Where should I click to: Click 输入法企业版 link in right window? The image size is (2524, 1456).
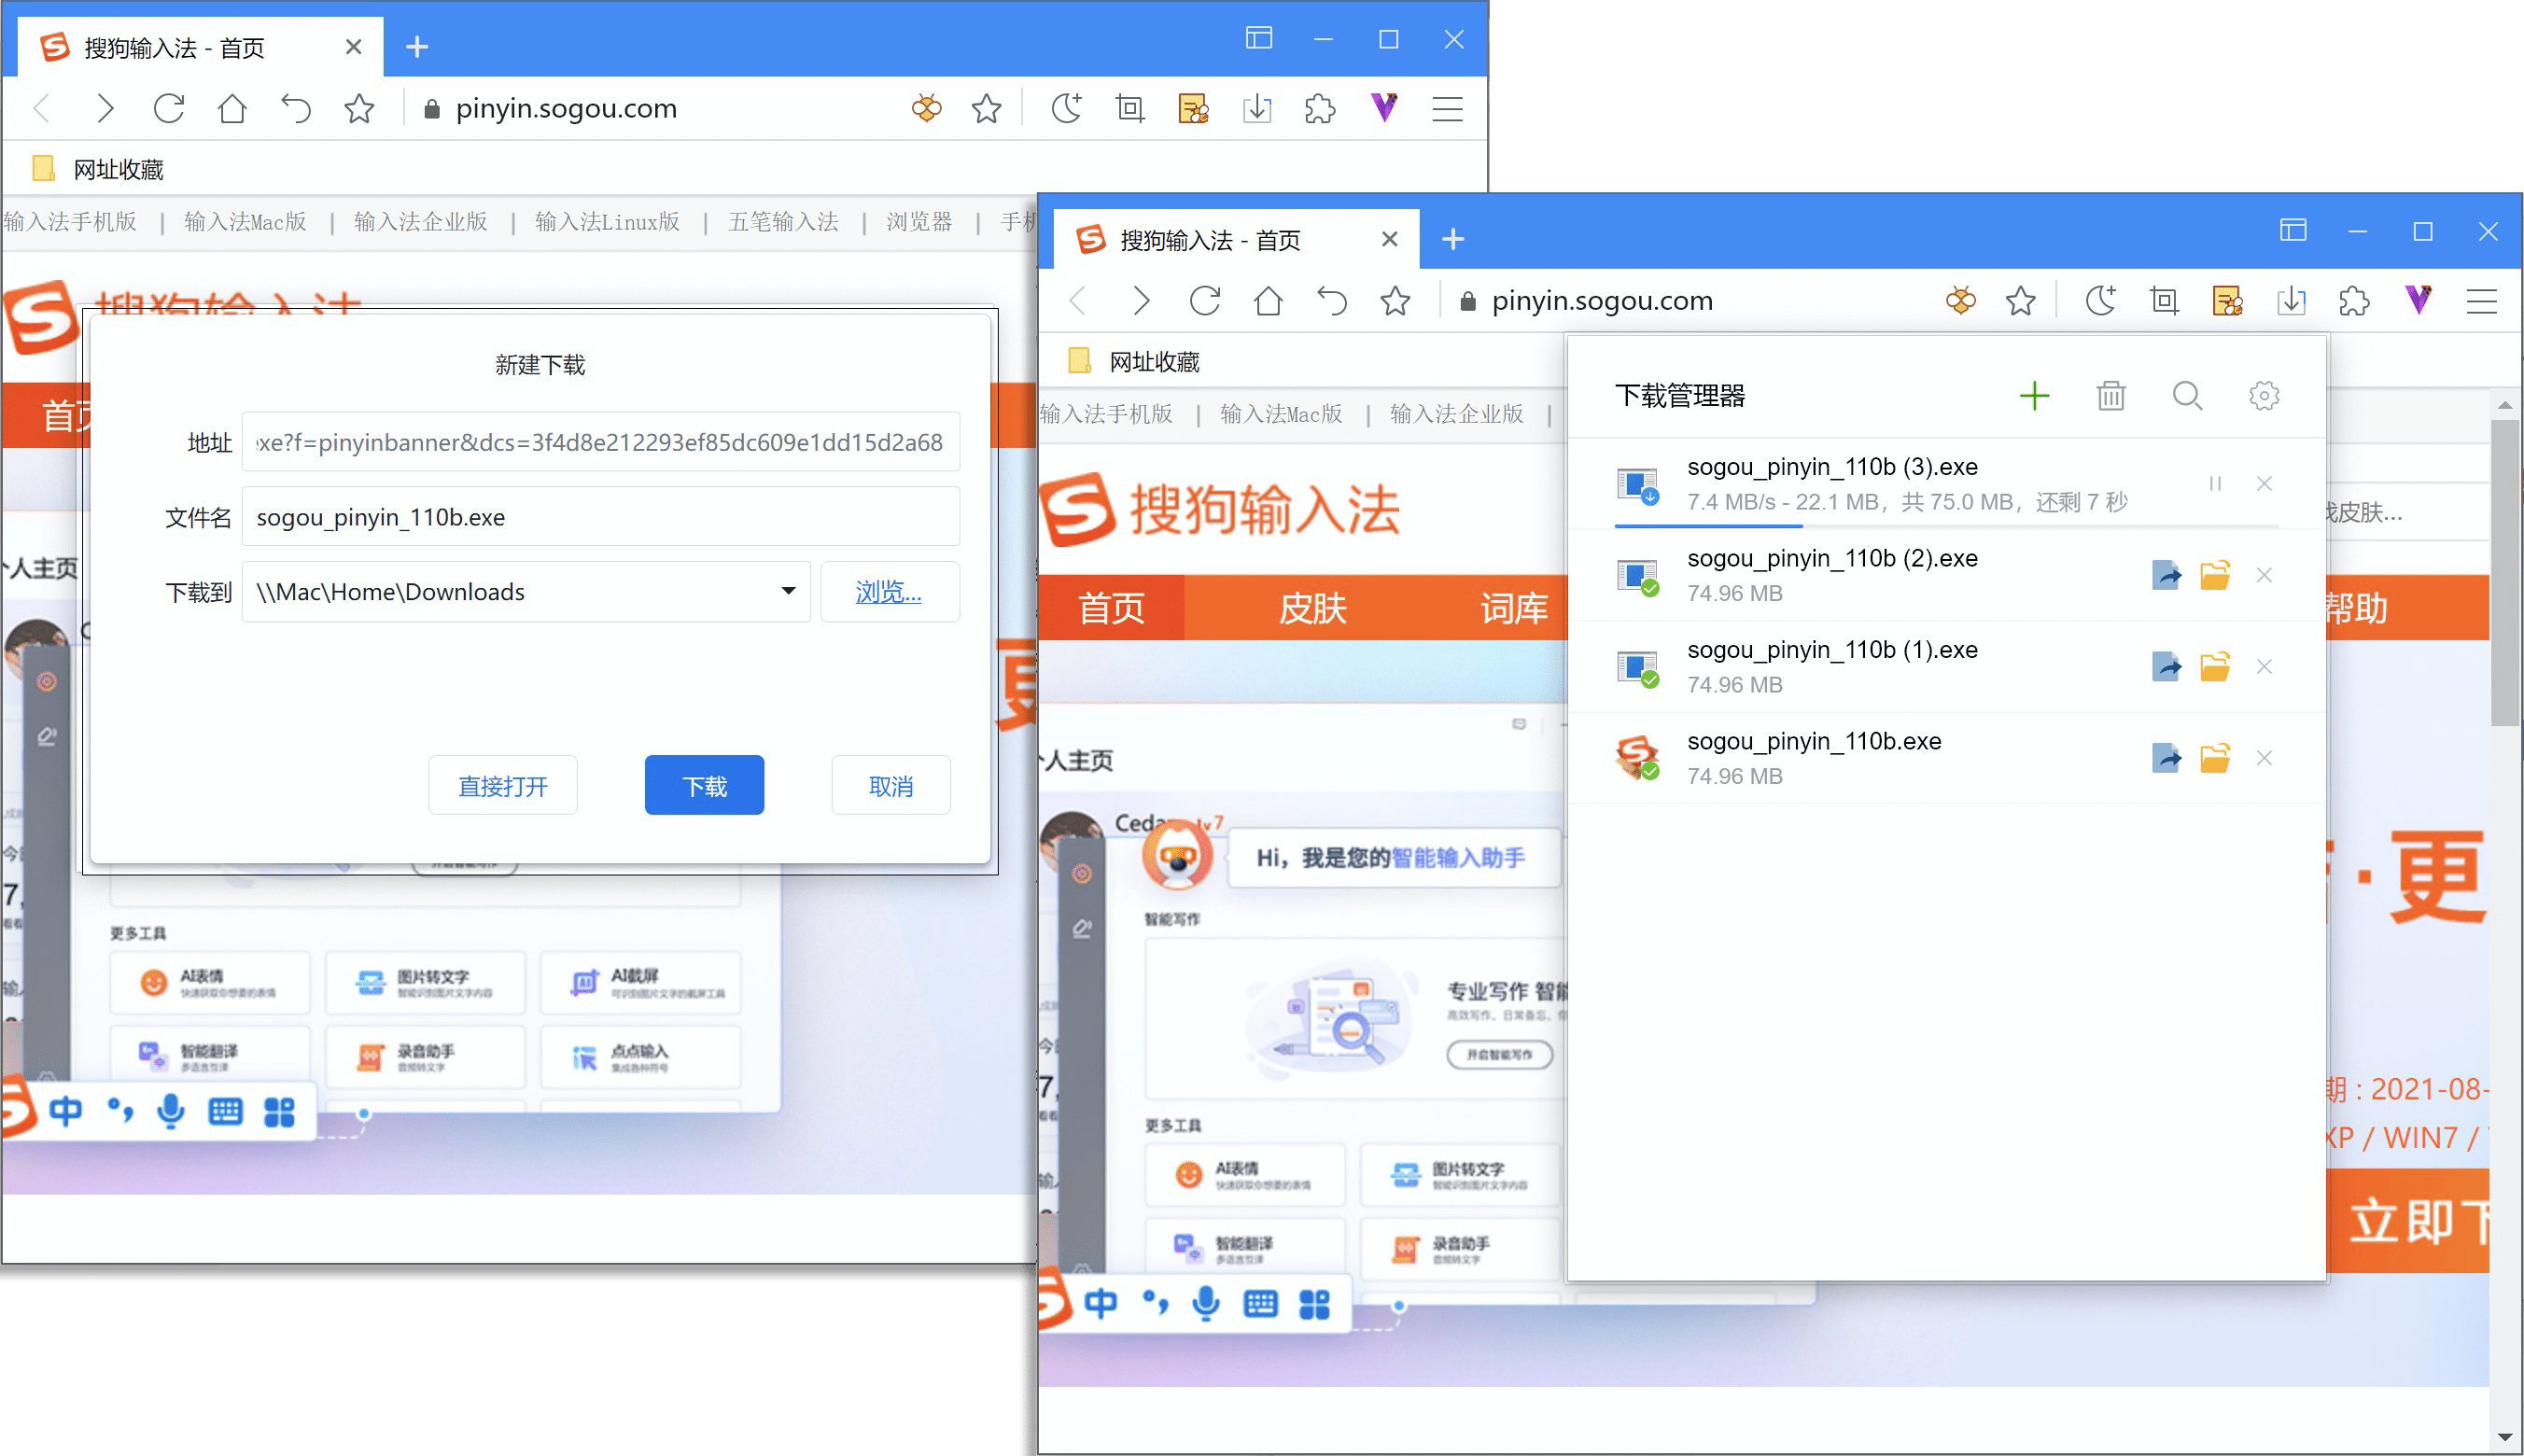(1457, 414)
